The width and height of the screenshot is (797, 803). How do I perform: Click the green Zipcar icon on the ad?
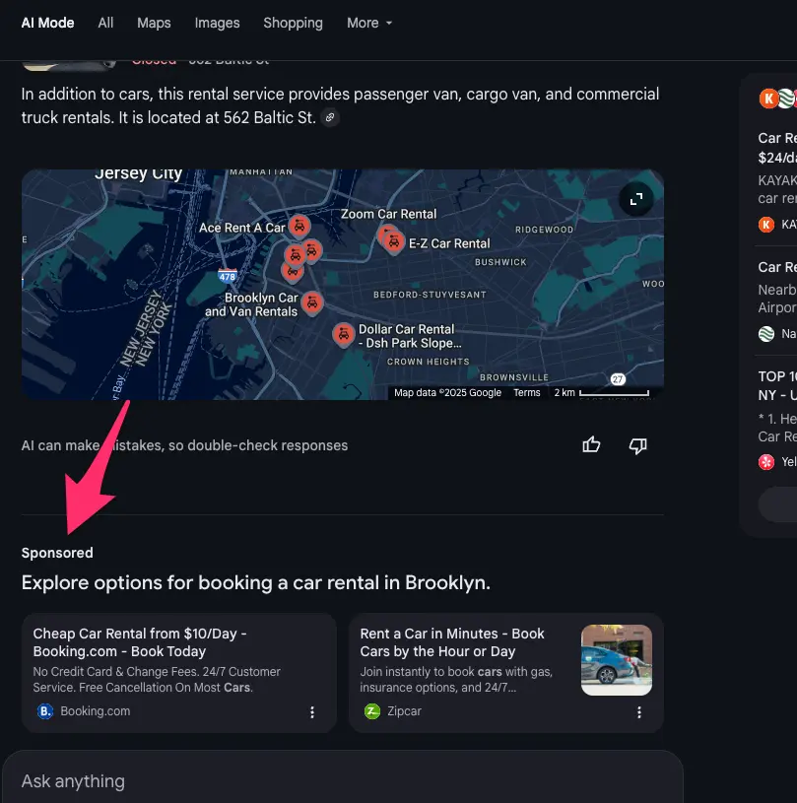click(371, 710)
